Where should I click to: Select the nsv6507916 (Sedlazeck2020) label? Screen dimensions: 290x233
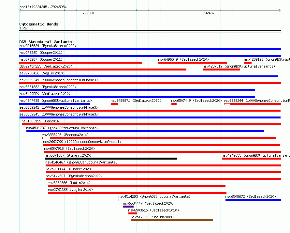coord(69,148)
